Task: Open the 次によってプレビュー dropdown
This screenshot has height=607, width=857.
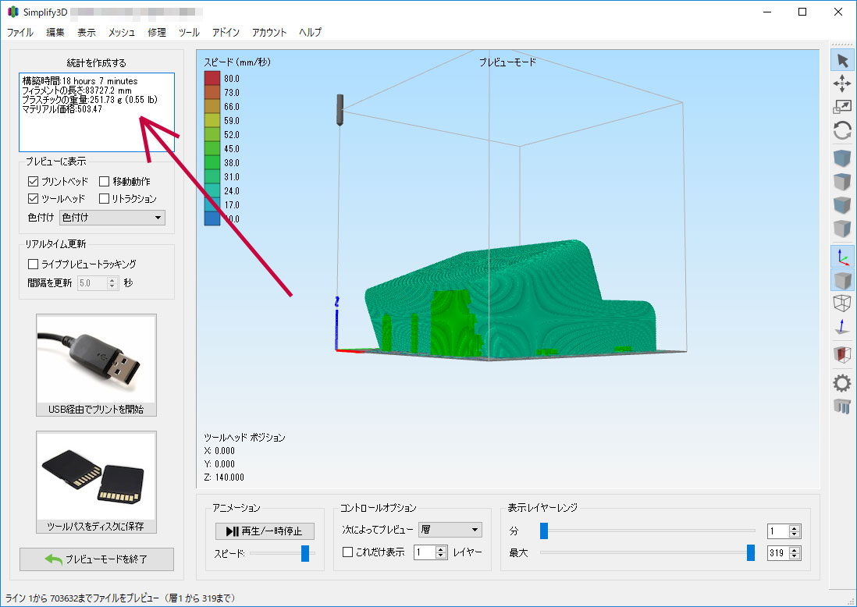Action: click(x=450, y=530)
